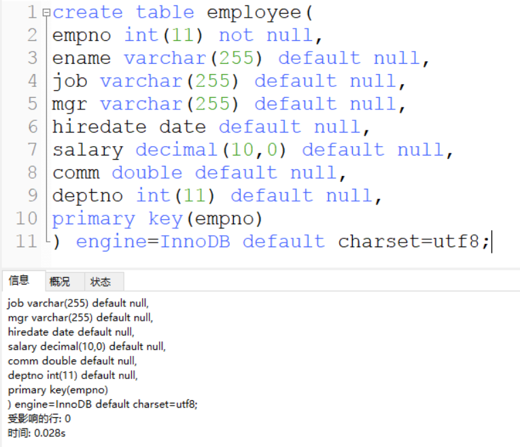Click 'charset=utf8;' at end of line 11

coord(414,242)
